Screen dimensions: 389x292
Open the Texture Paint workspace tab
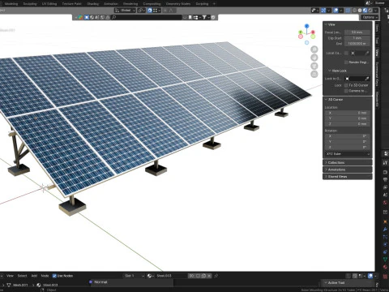pos(71,4)
